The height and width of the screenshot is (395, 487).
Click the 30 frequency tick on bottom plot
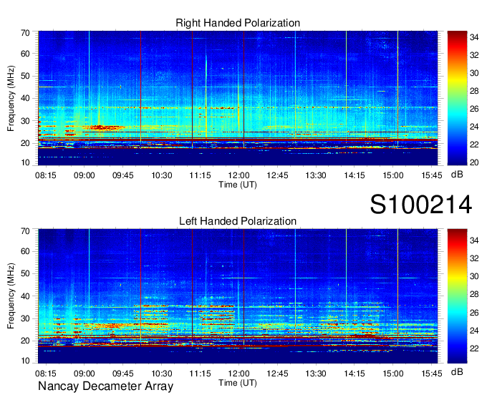[x=25, y=318]
